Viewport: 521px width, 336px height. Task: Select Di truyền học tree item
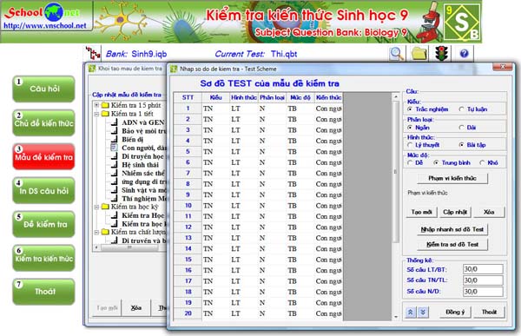pos(142,156)
